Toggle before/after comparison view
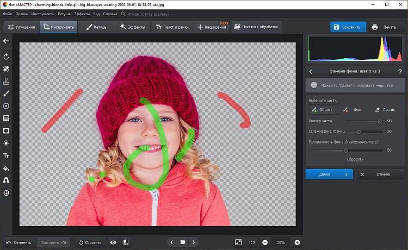408x250 pixels. point(126,242)
